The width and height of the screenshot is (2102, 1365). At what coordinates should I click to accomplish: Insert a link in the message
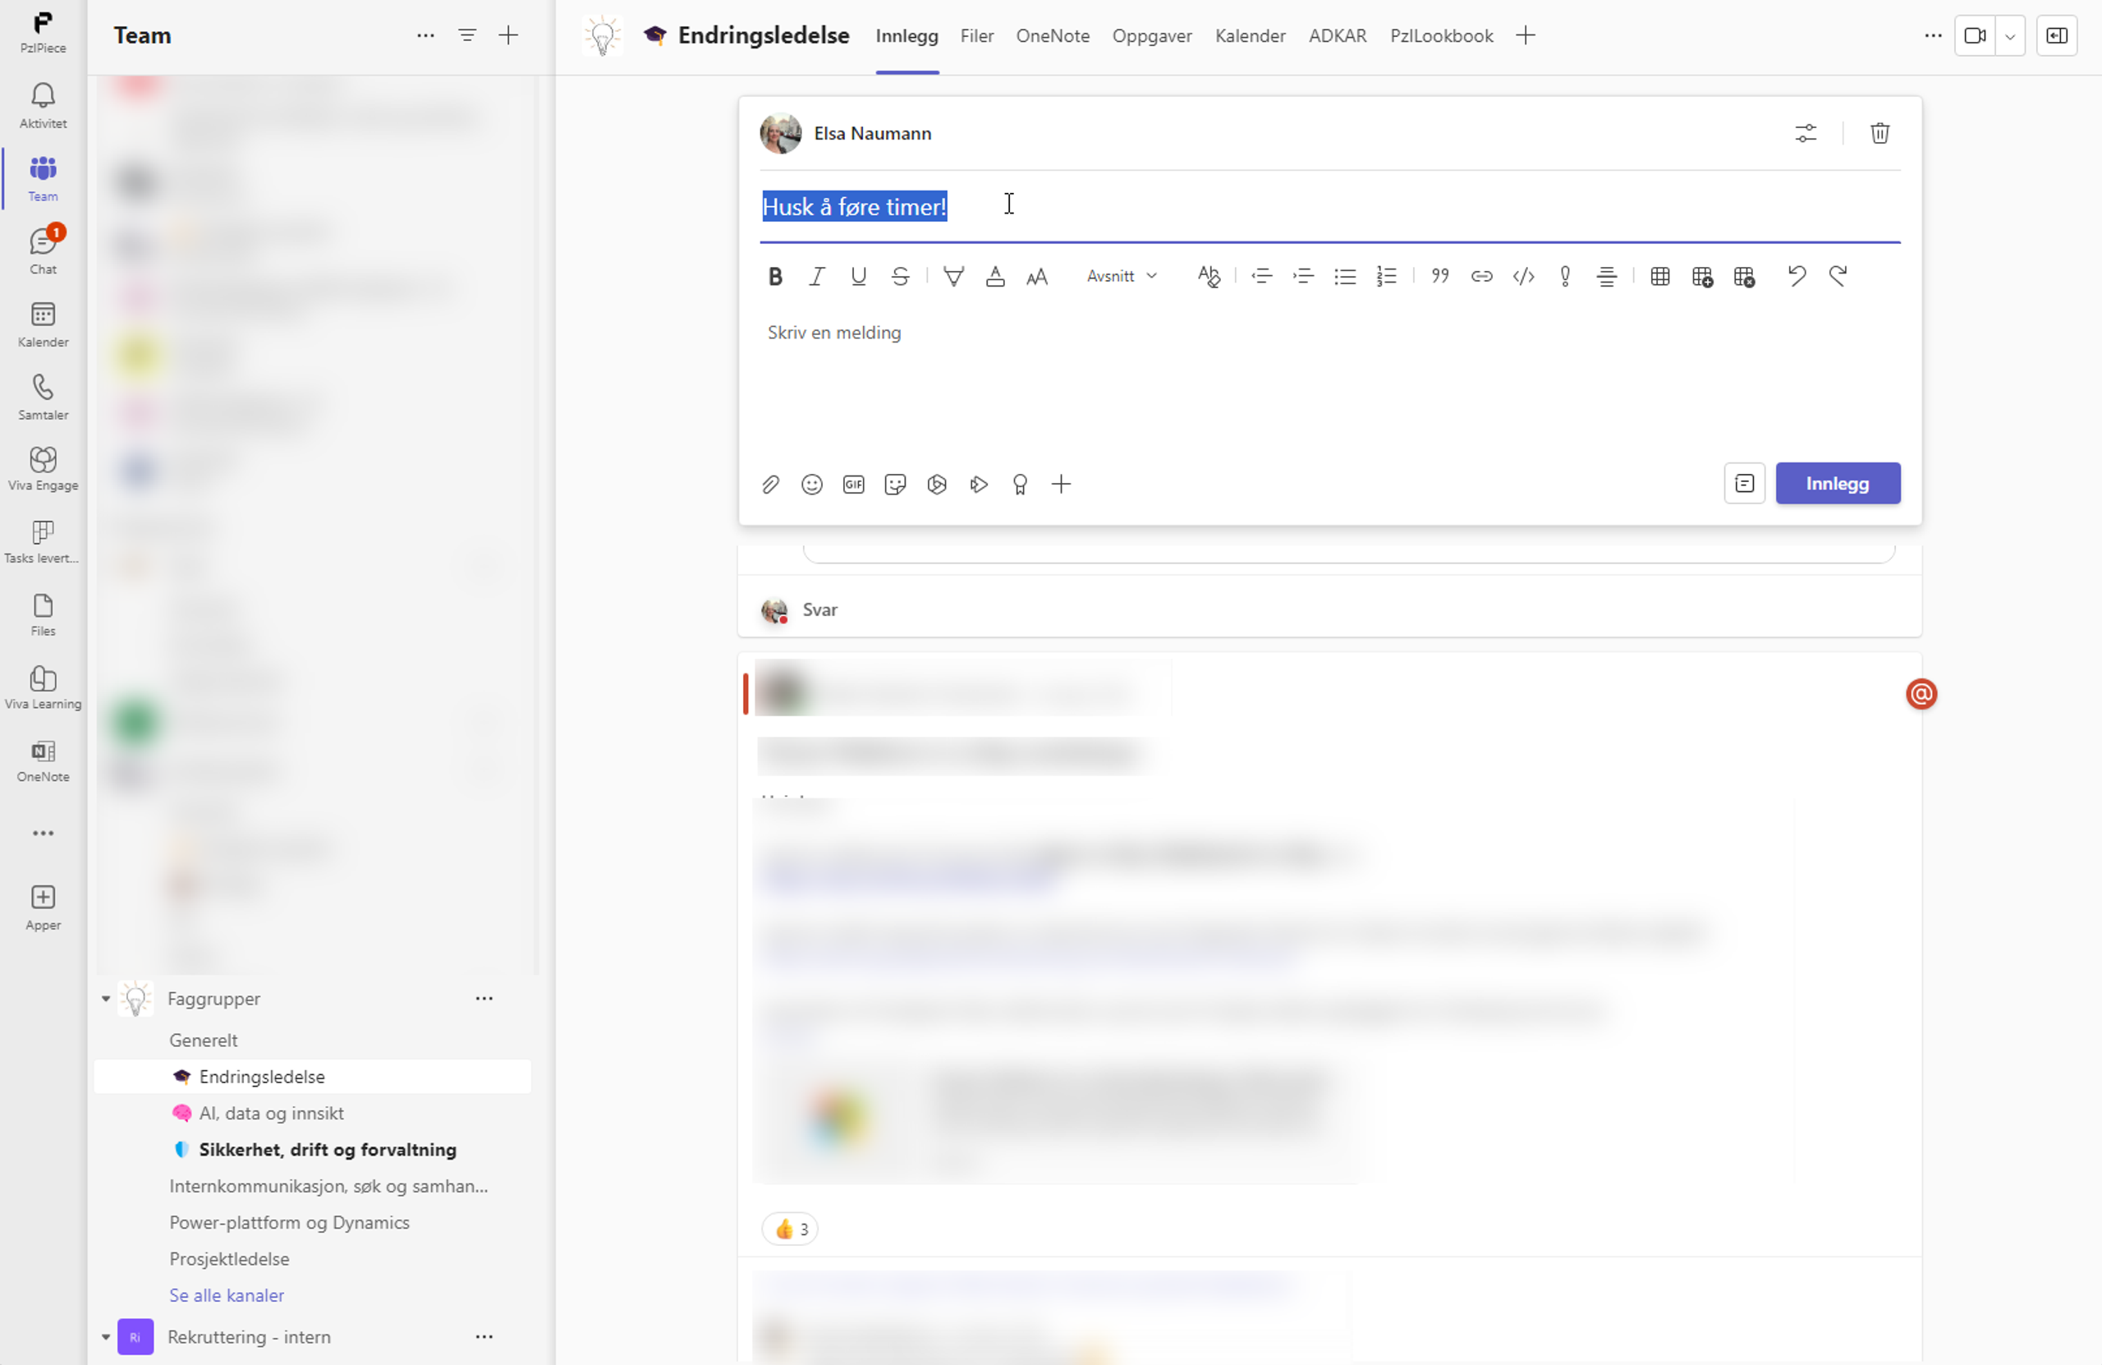point(1481,277)
